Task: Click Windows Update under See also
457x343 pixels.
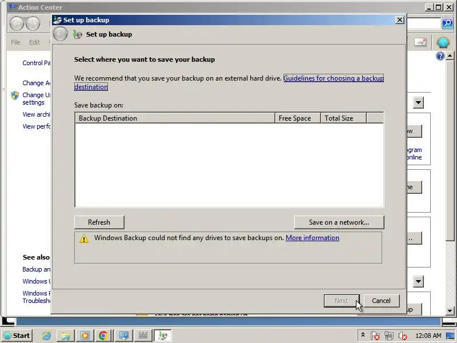Action: tap(36, 281)
